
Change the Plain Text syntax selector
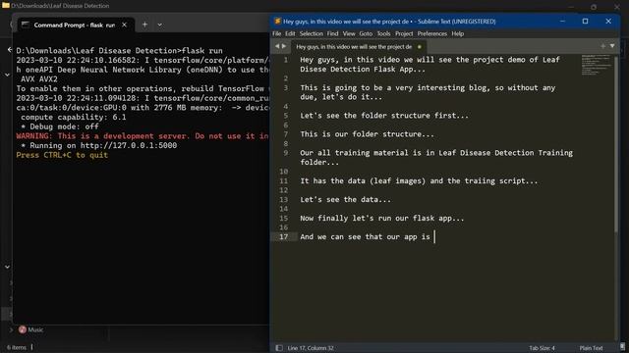[x=591, y=348]
